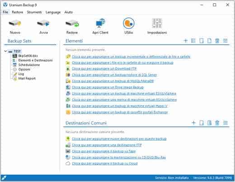Click the plus icon in Destinazioni Comuni header

(193, 123)
